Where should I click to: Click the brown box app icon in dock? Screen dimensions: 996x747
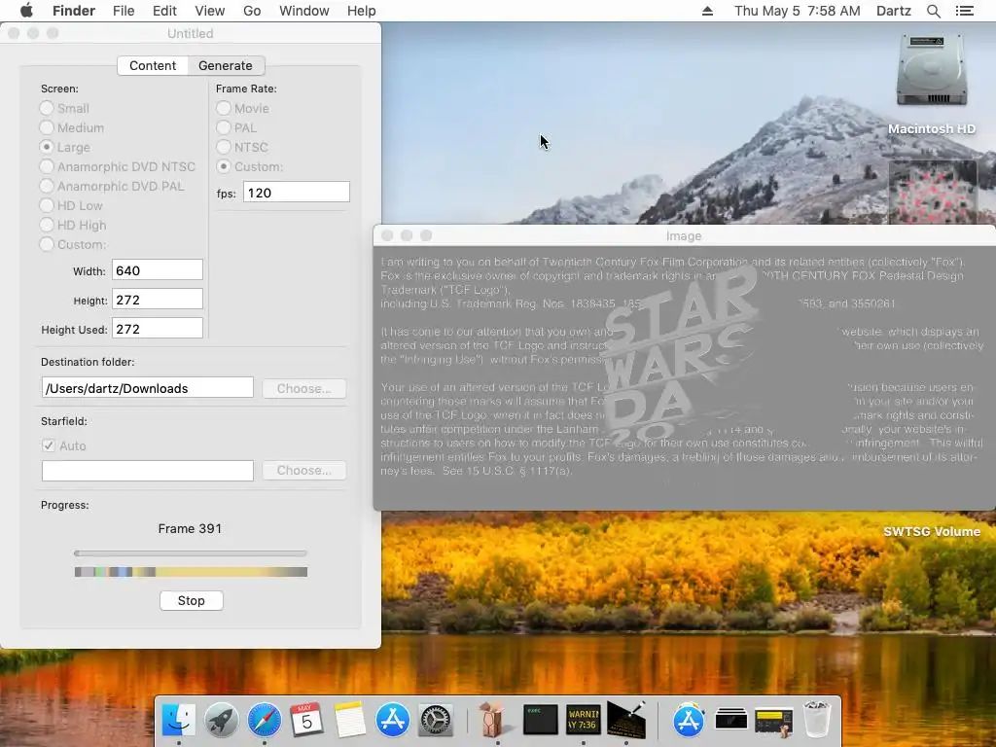[x=492, y=719]
